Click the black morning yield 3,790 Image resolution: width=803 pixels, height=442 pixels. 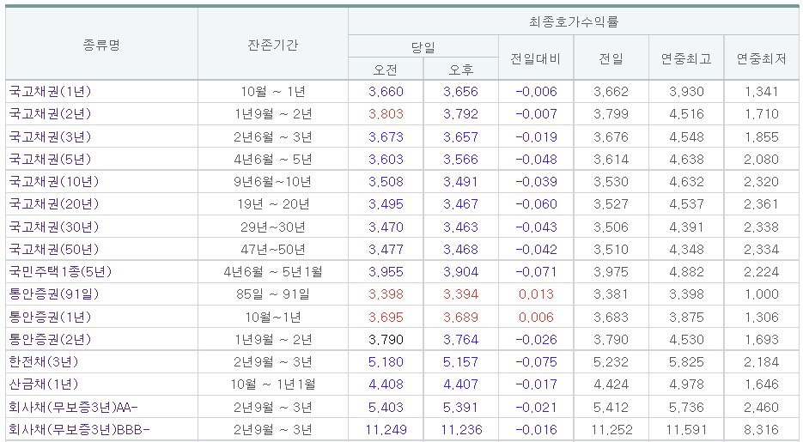pyautogui.click(x=386, y=339)
